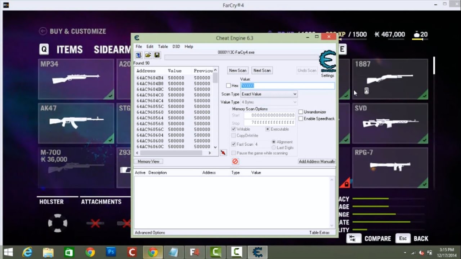Select the M-700 weapon priced 36,000
The height and width of the screenshot is (259, 461).
pos(76,167)
